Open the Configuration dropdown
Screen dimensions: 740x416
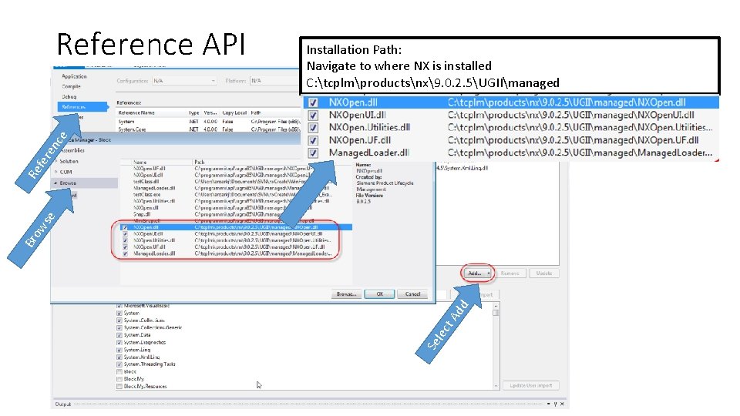(184, 81)
